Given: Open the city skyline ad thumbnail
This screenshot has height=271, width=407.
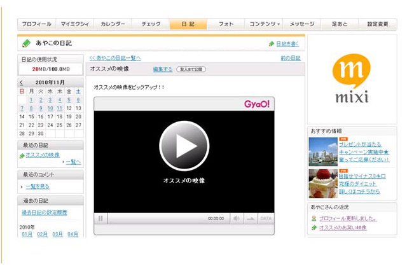Looking at the screenshot, I should click(323, 151).
